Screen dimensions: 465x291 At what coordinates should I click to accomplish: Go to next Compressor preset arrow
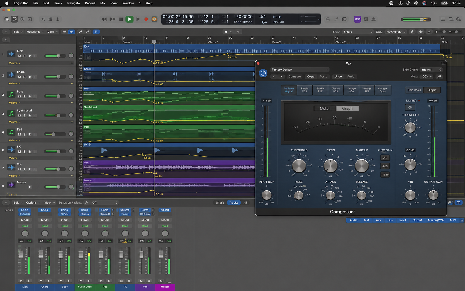(281, 77)
